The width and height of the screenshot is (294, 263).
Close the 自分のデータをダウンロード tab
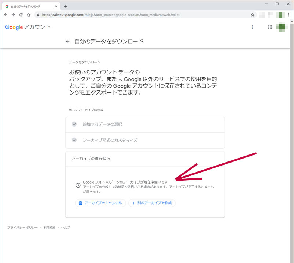tap(56, 6)
